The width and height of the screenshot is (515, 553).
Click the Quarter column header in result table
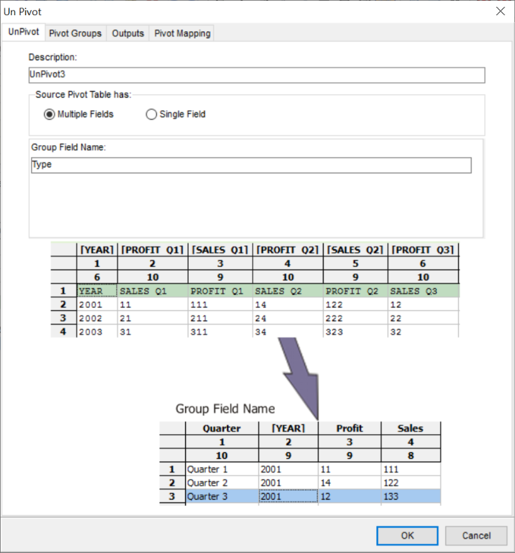[221, 428]
